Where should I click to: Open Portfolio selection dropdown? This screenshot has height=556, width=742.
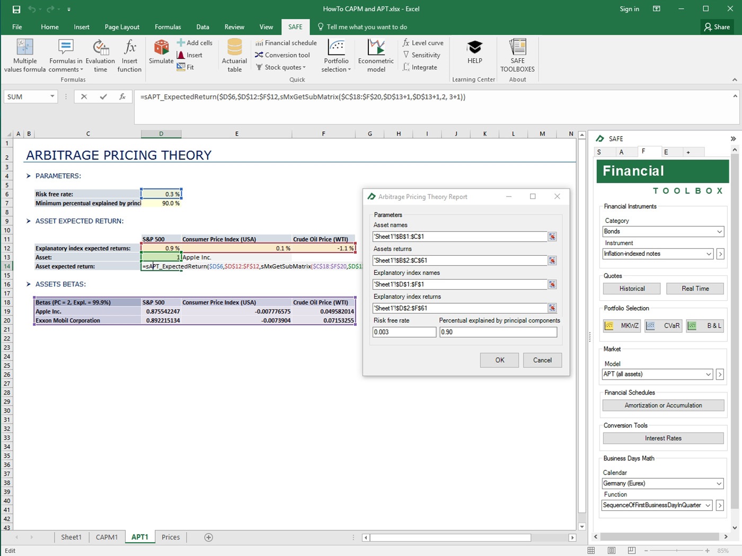336,56
